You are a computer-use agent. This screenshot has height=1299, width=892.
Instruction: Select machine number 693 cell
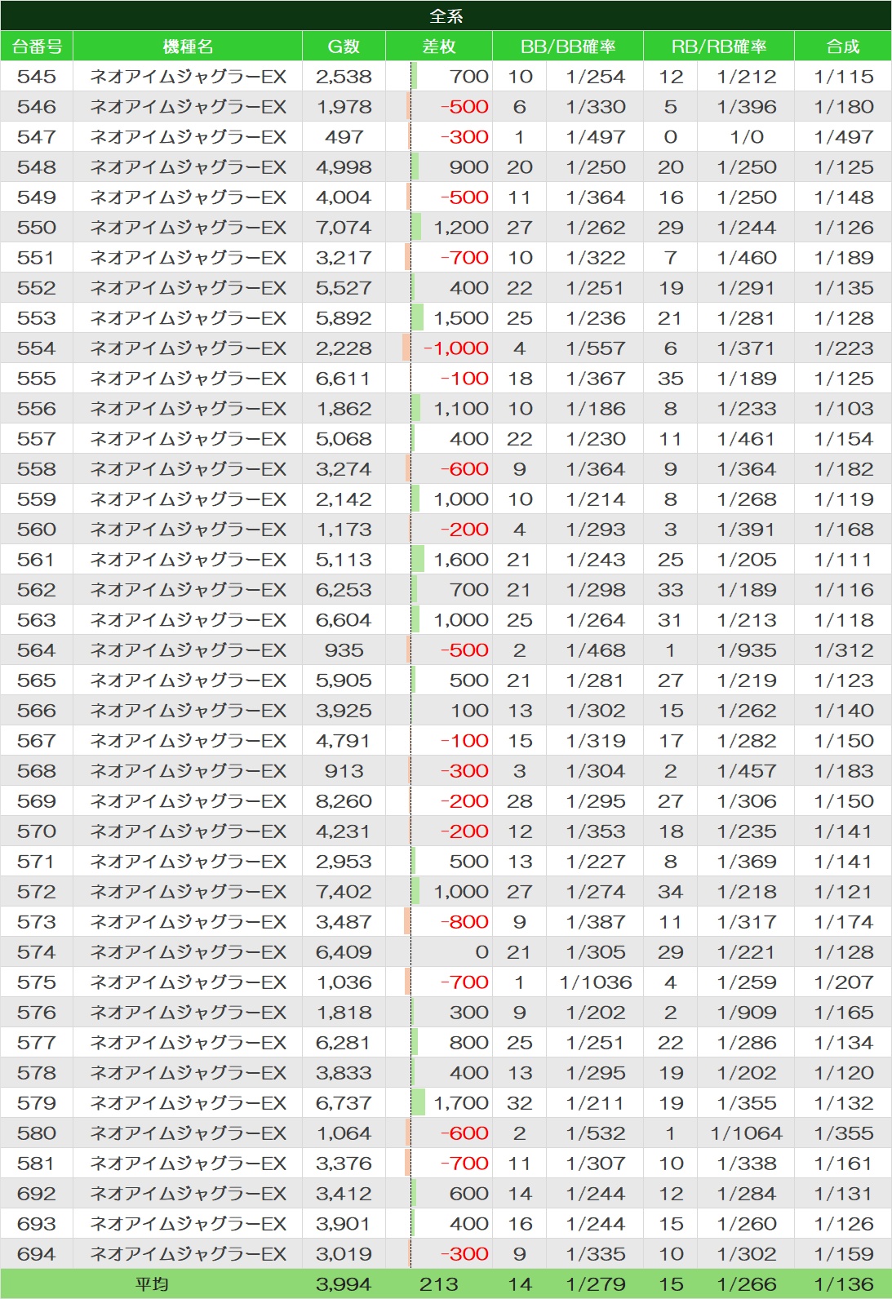click(37, 1224)
